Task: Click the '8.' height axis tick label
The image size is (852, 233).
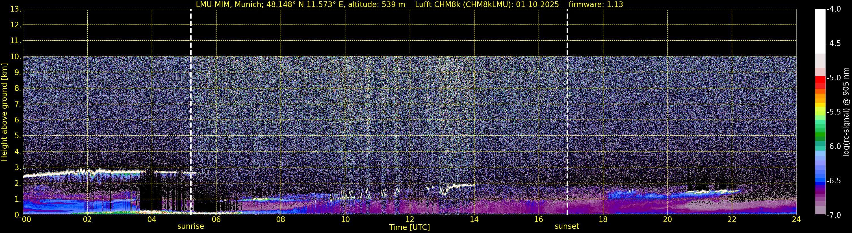Action: tap(18, 89)
